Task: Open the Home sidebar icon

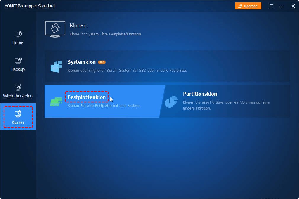Action: click(18, 34)
